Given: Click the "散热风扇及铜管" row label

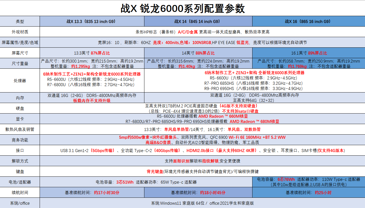Looking at the screenshot, I should point(20,129).
